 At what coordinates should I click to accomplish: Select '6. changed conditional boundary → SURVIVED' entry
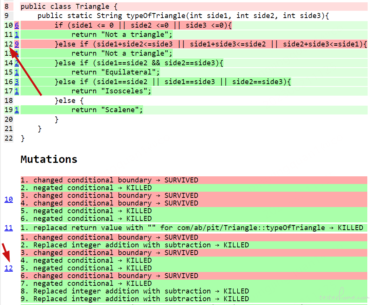coord(194,276)
